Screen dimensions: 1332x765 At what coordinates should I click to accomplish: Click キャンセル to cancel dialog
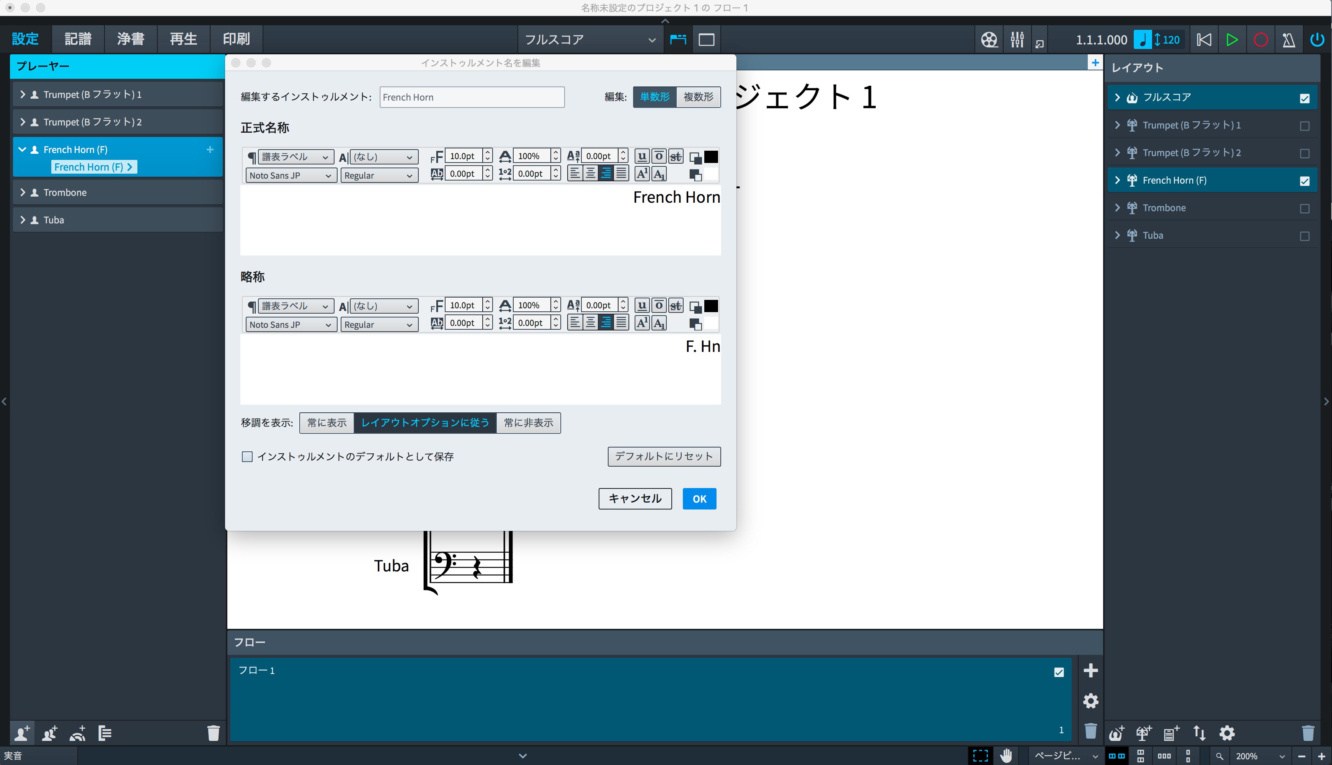635,499
